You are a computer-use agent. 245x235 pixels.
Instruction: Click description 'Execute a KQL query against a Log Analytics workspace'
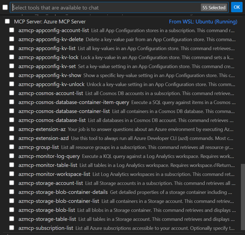(140, 156)
